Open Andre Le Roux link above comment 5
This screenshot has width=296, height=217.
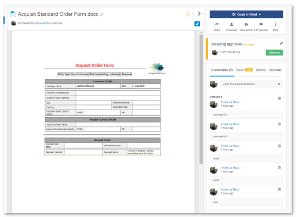tap(230, 102)
